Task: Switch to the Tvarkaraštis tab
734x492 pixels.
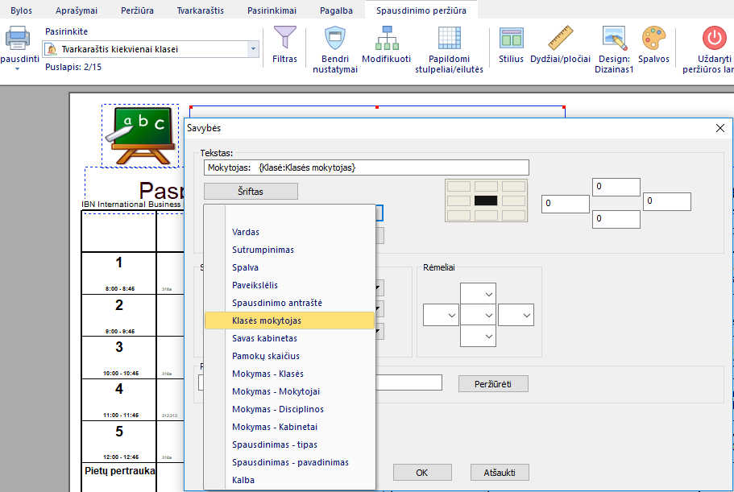Action: pyautogui.click(x=201, y=10)
